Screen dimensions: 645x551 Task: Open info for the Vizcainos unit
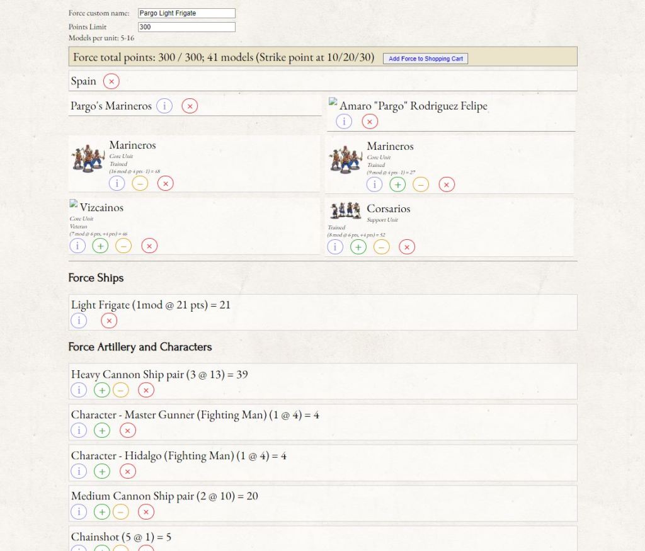(77, 246)
